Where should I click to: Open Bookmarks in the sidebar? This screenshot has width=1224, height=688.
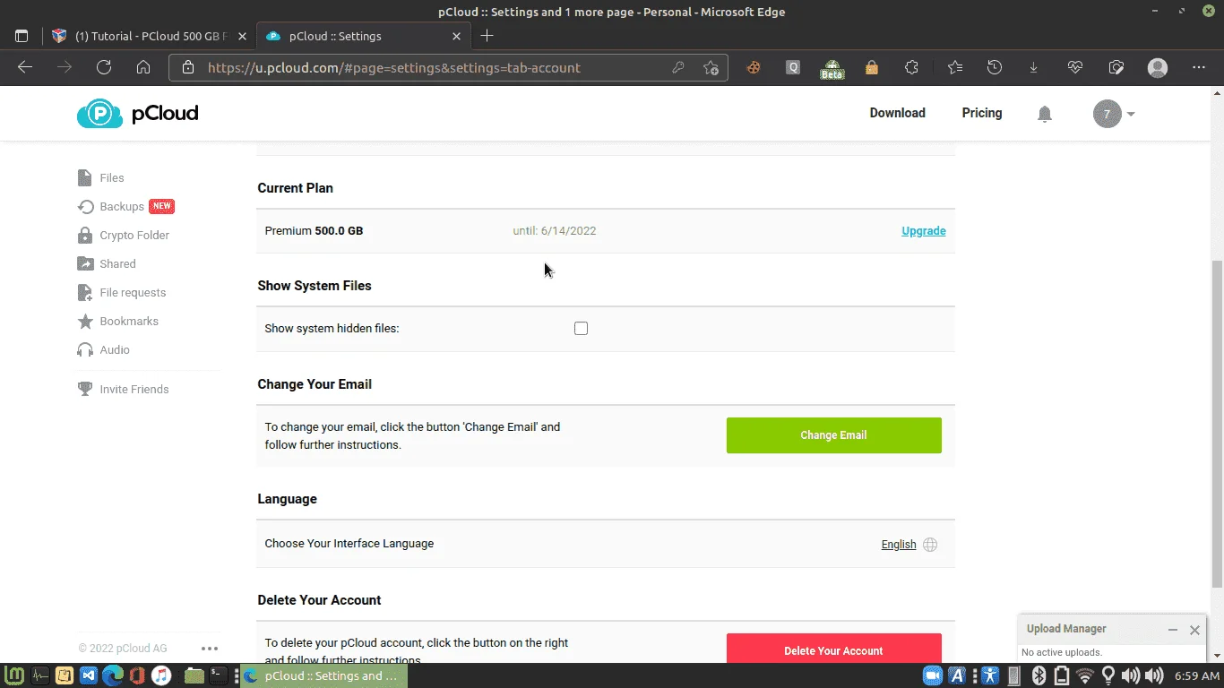tap(118, 321)
